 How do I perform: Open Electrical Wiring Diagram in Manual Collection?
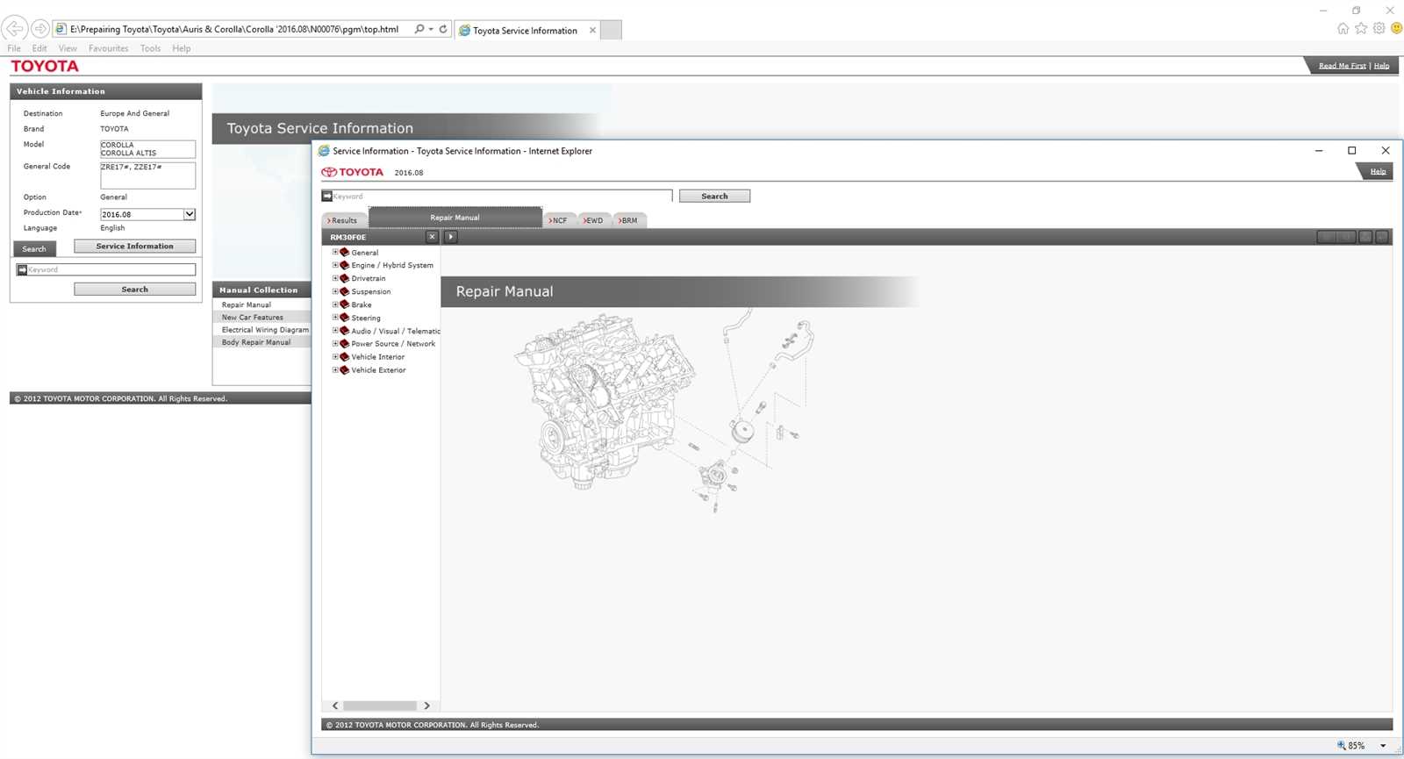[x=265, y=330]
